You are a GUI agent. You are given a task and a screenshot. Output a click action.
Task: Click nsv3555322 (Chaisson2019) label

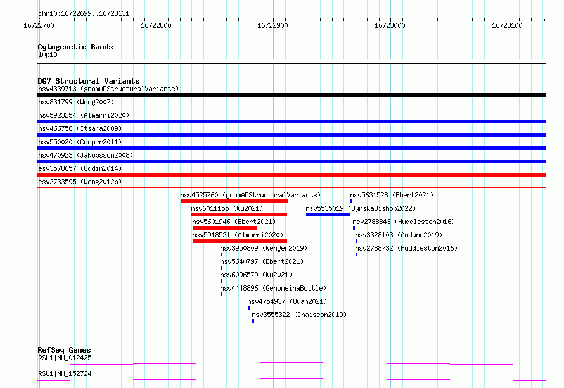point(299,315)
